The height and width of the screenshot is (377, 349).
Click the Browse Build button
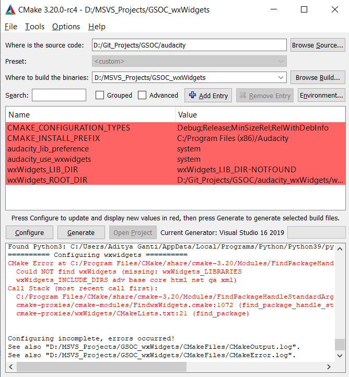coord(318,77)
